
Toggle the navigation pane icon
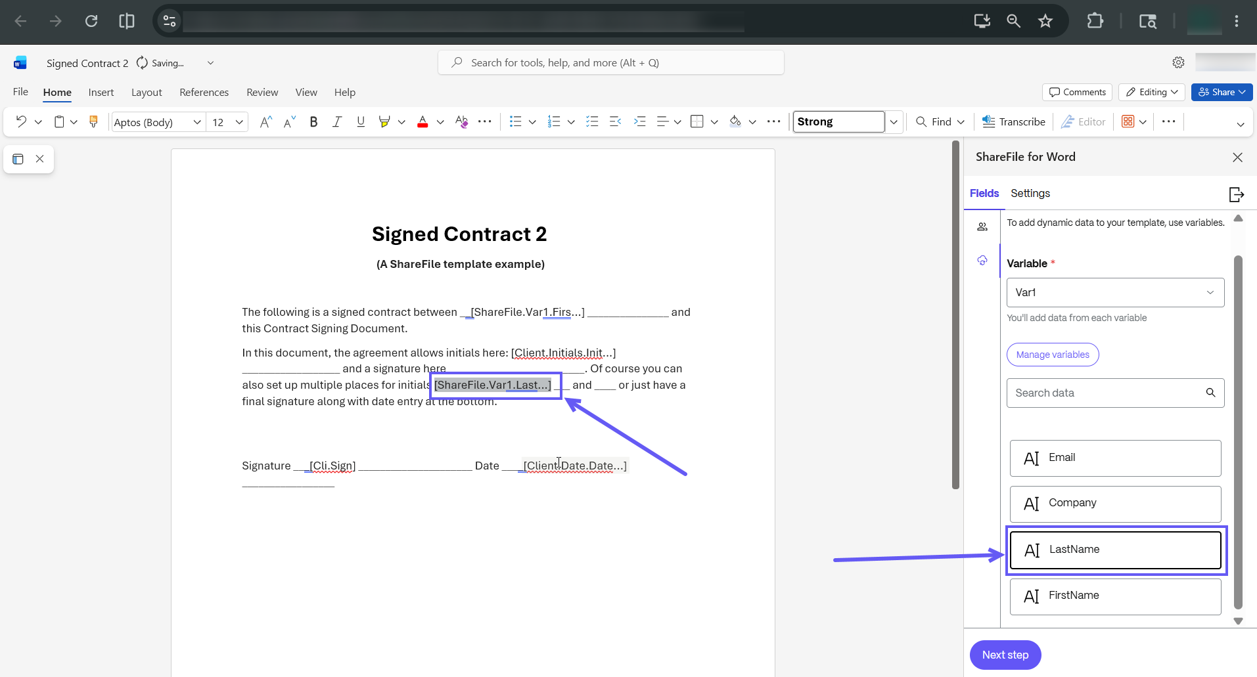18,159
